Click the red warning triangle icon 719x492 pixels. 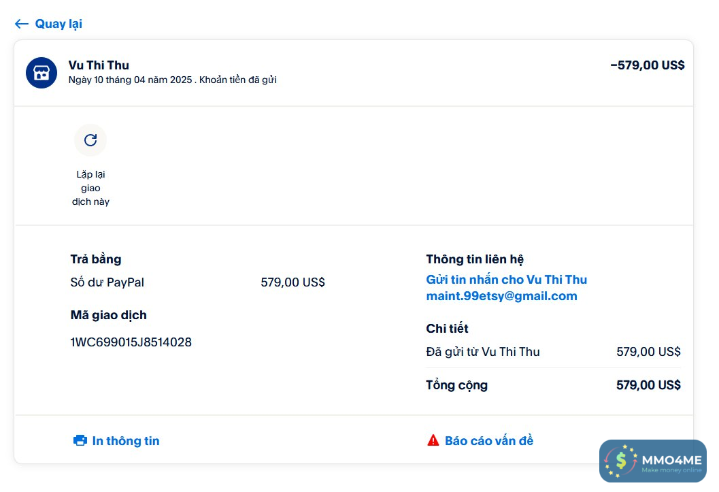click(433, 441)
